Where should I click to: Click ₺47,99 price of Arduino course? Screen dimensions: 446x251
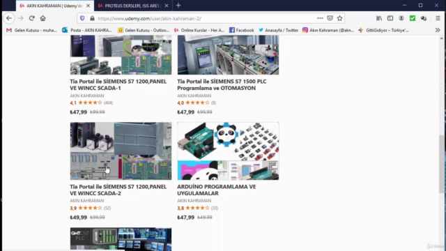coord(186,218)
